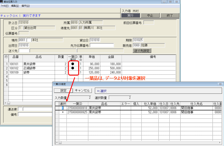Toggle 選択 cell for 一葉CD 2150000000925
The height and width of the screenshot is (146, 224).
(63, 112)
